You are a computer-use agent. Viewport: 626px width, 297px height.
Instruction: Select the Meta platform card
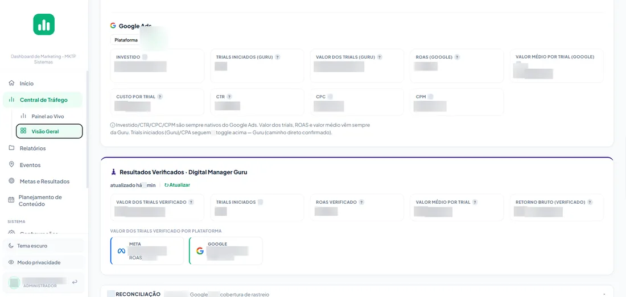(x=147, y=251)
